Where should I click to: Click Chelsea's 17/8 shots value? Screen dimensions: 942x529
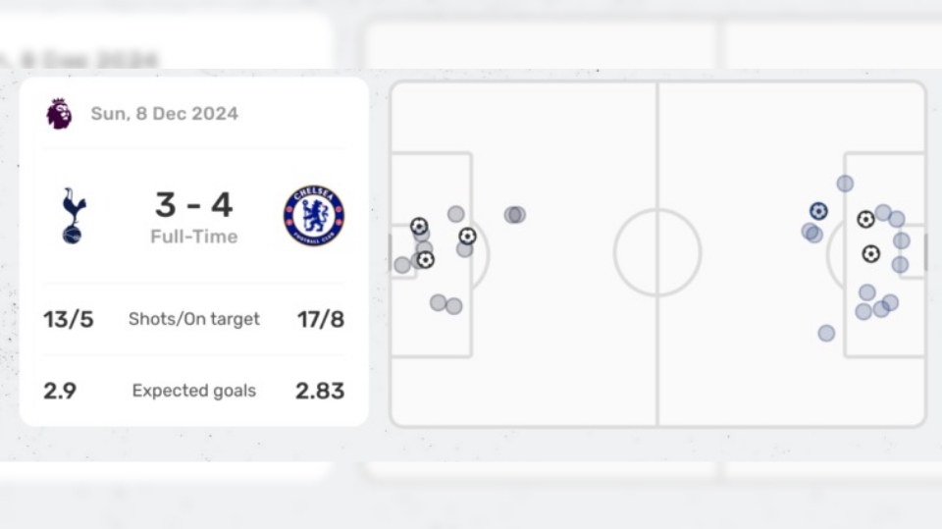click(x=320, y=319)
